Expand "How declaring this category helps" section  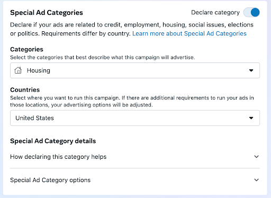click(x=135, y=157)
